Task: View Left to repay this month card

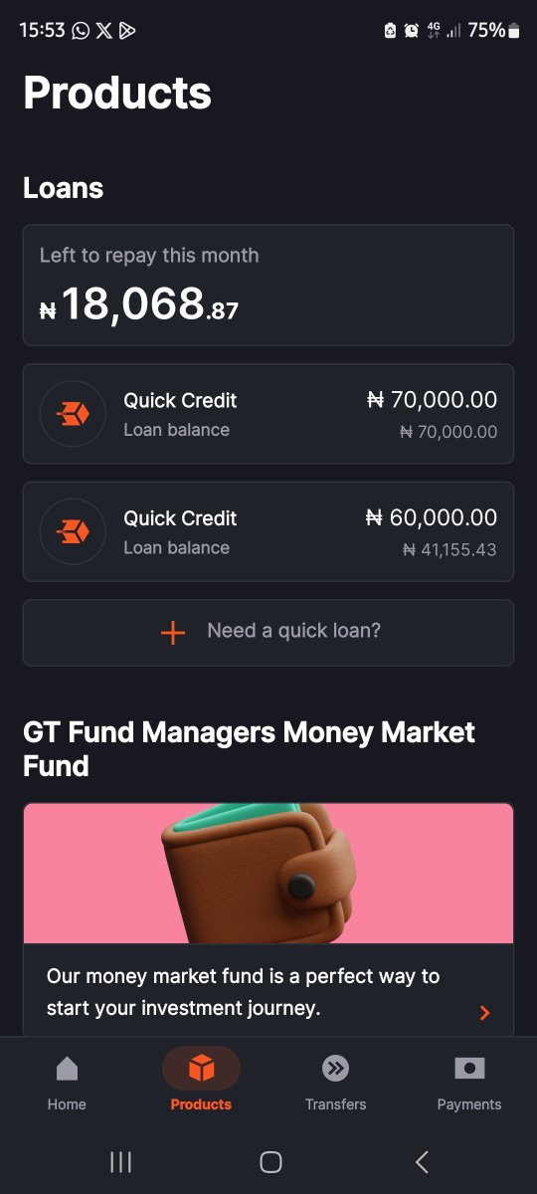Action: (268, 286)
